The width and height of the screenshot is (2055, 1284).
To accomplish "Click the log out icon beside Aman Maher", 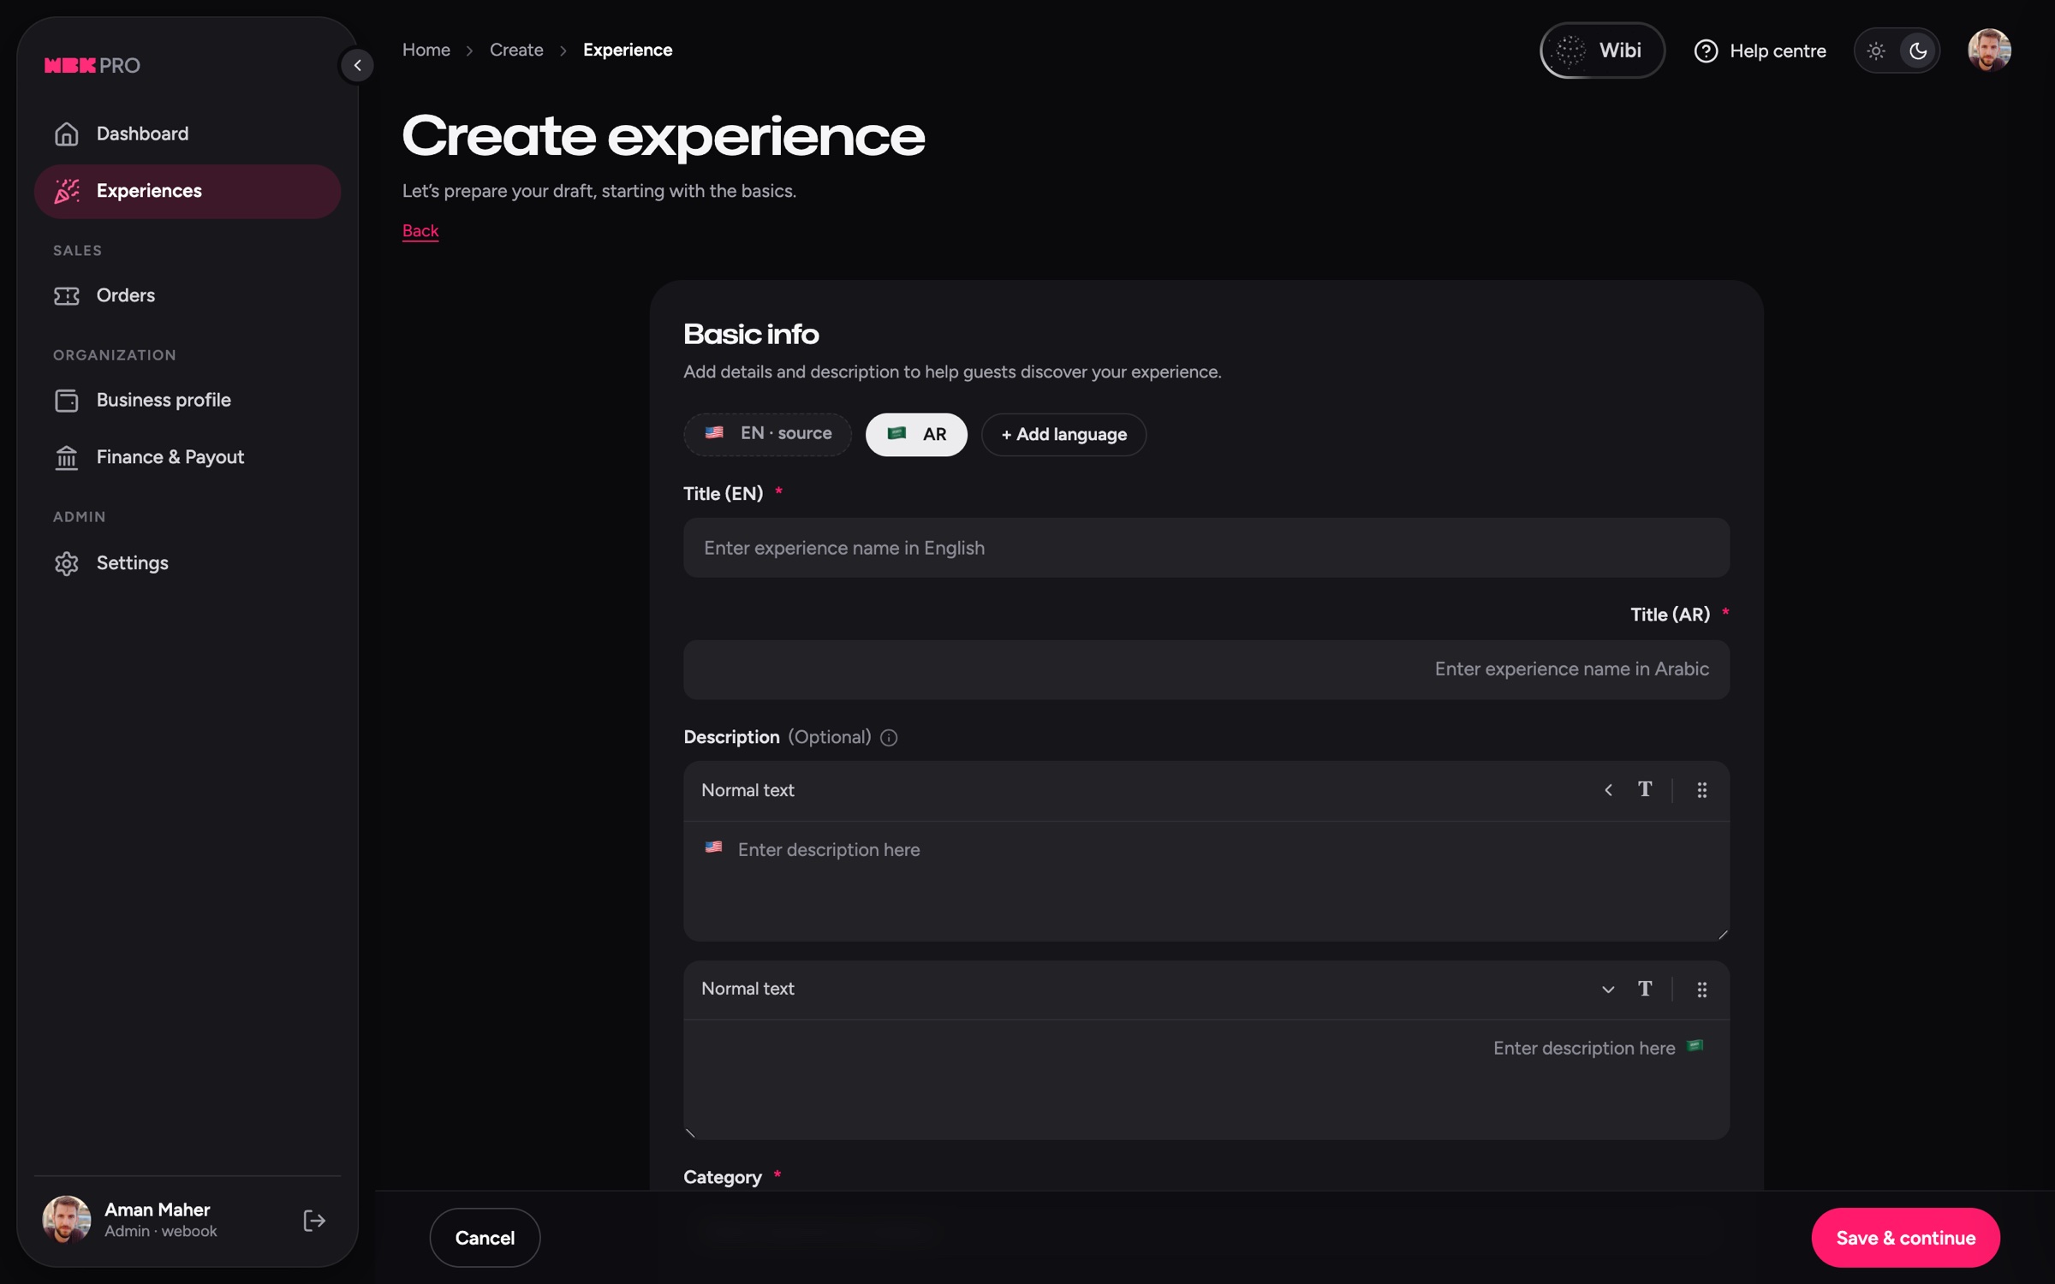I will click(314, 1221).
